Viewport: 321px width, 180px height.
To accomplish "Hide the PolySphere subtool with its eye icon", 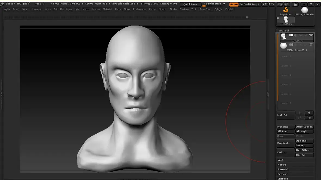I will coord(311,35).
